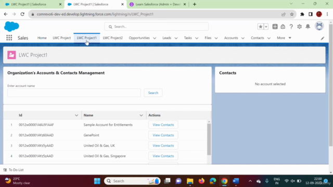This screenshot has width=333, height=187.
Task: Open File Explorer from taskbar
Action: 190,181
